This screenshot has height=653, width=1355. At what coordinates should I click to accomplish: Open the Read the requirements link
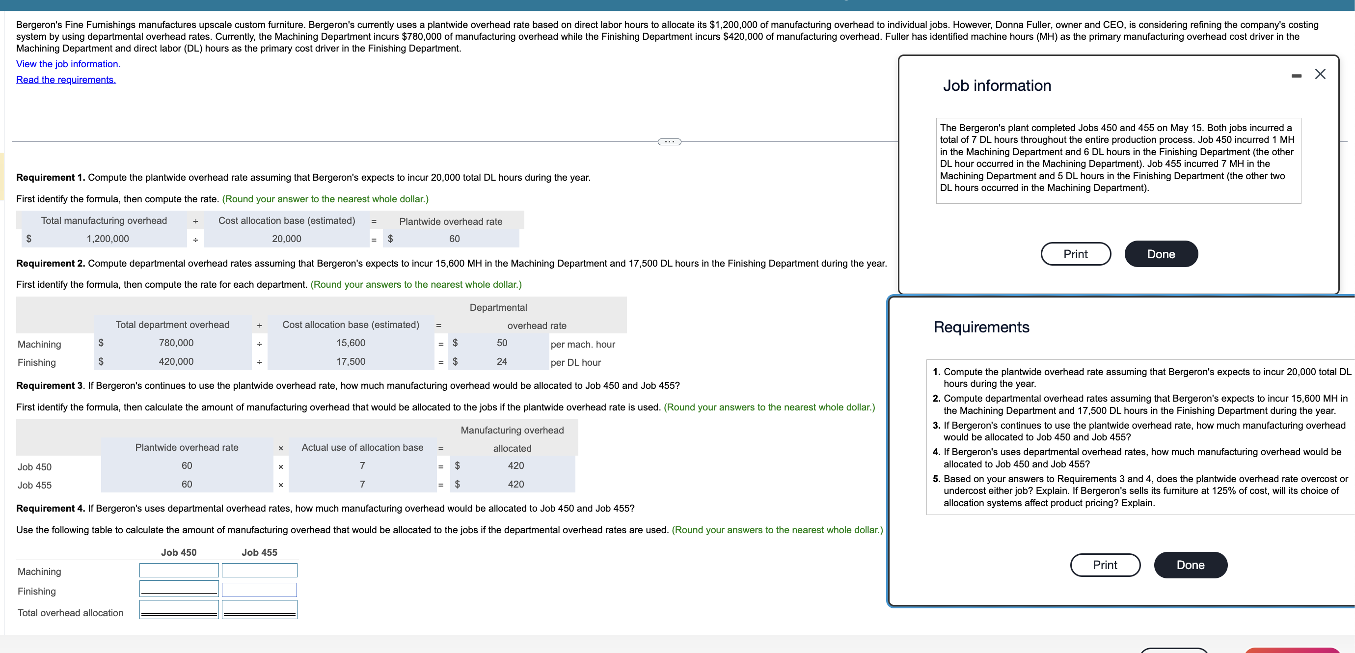coord(66,80)
